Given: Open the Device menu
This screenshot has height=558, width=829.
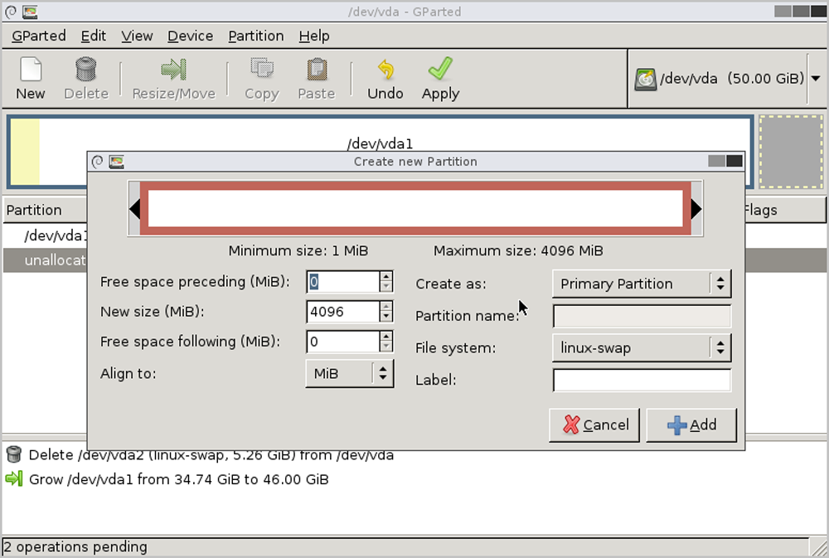Looking at the screenshot, I should pyautogui.click(x=190, y=36).
